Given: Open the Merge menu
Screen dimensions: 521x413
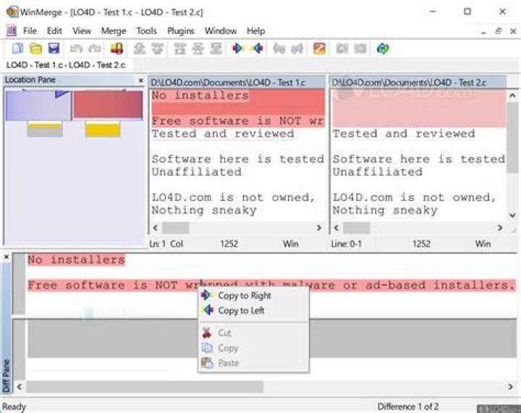Looking at the screenshot, I should (x=114, y=31).
